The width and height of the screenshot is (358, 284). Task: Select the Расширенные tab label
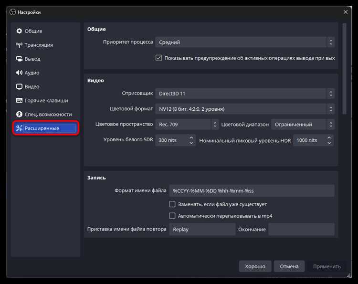pos(42,128)
